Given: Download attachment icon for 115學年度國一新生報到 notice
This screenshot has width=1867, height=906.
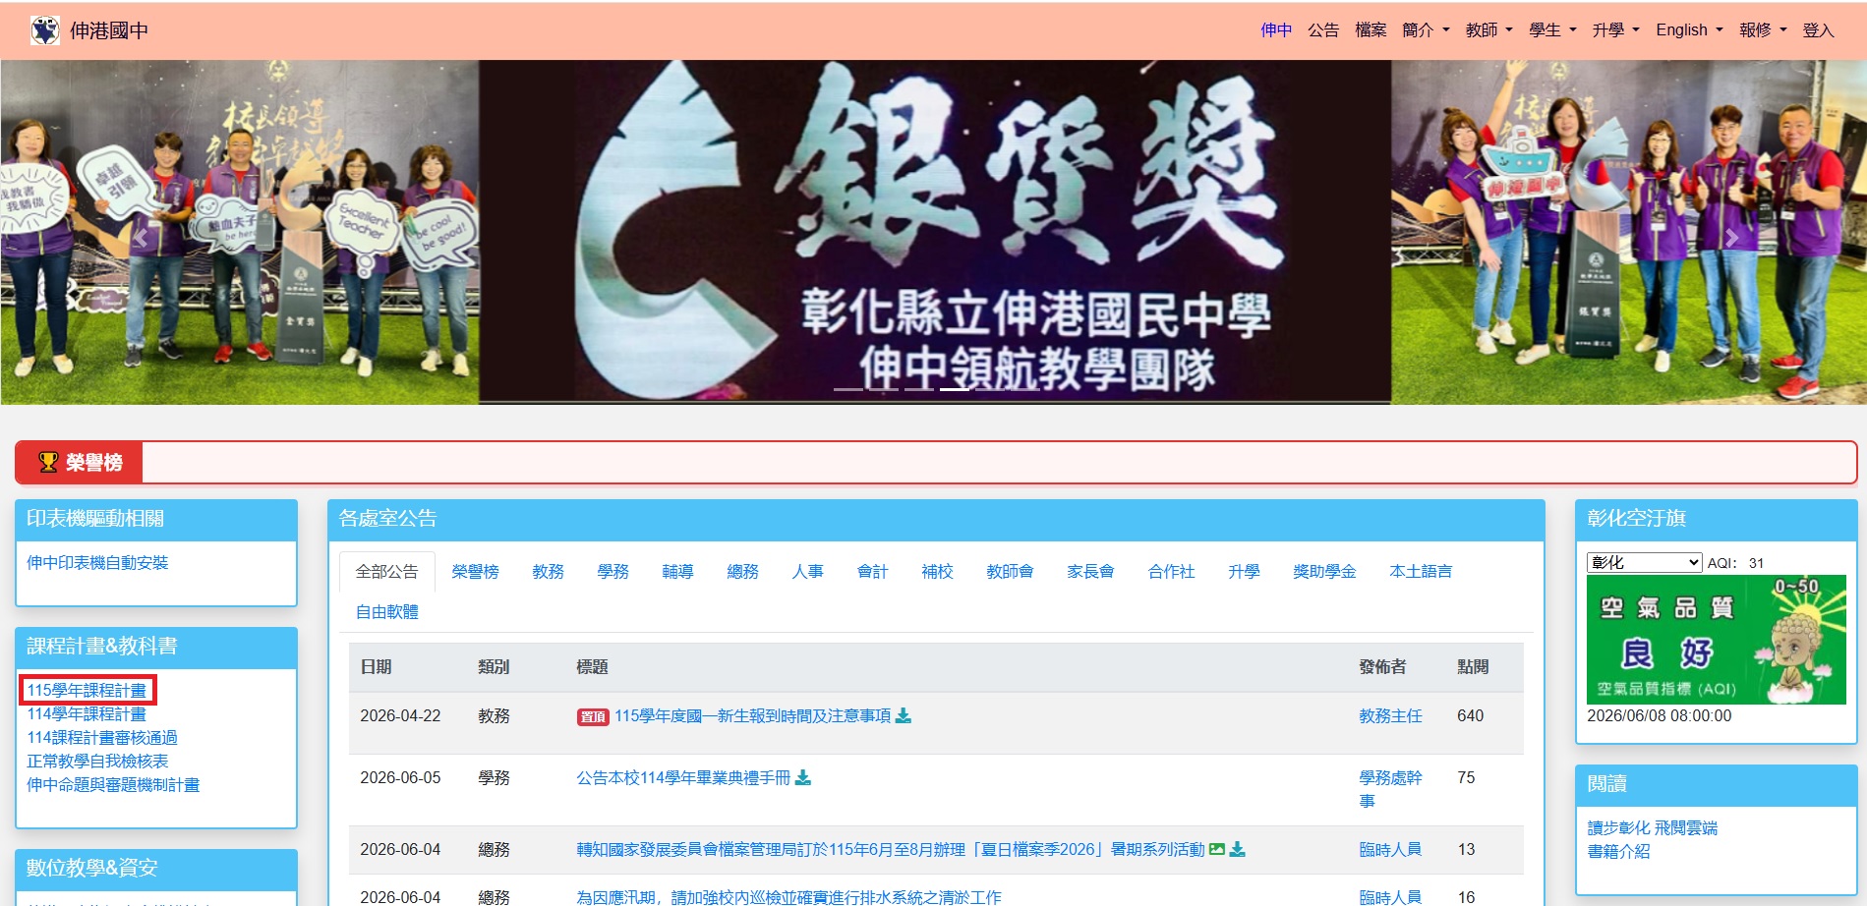Looking at the screenshot, I should (x=904, y=716).
